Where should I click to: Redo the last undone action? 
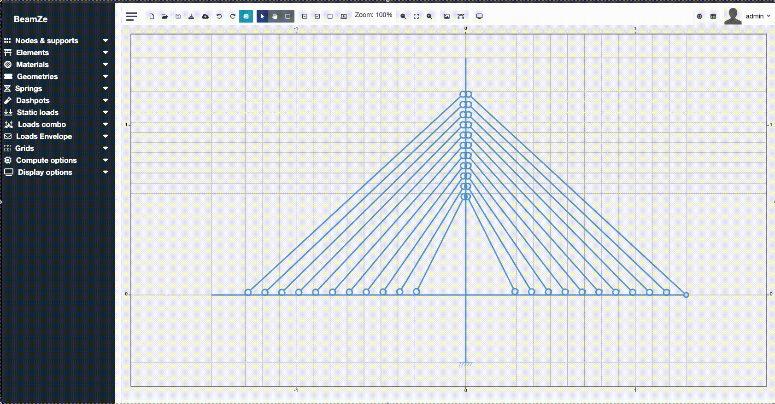233,17
